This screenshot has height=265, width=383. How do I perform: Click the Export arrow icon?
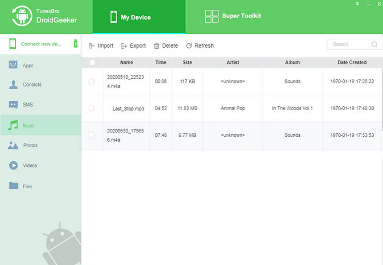(124, 45)
